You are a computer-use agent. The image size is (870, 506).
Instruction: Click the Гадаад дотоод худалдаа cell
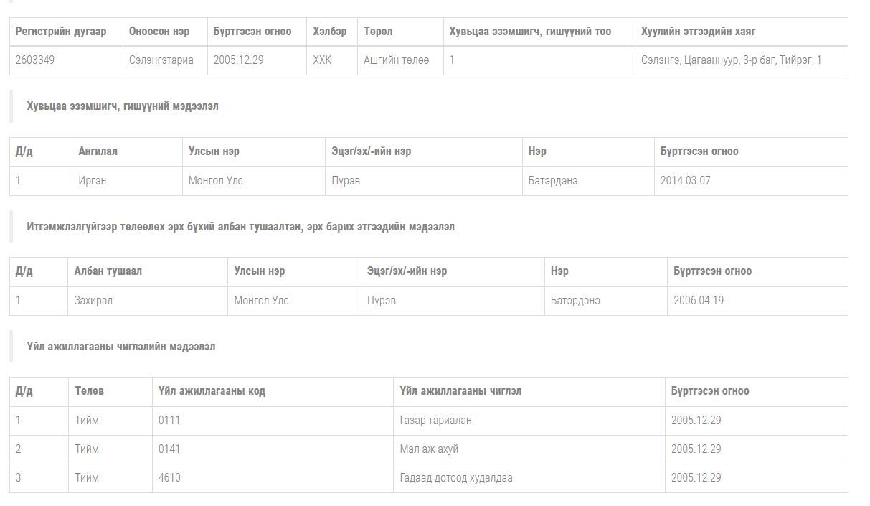456,478
